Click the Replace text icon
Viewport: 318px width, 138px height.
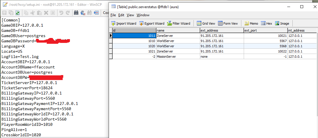coord(83,13)
